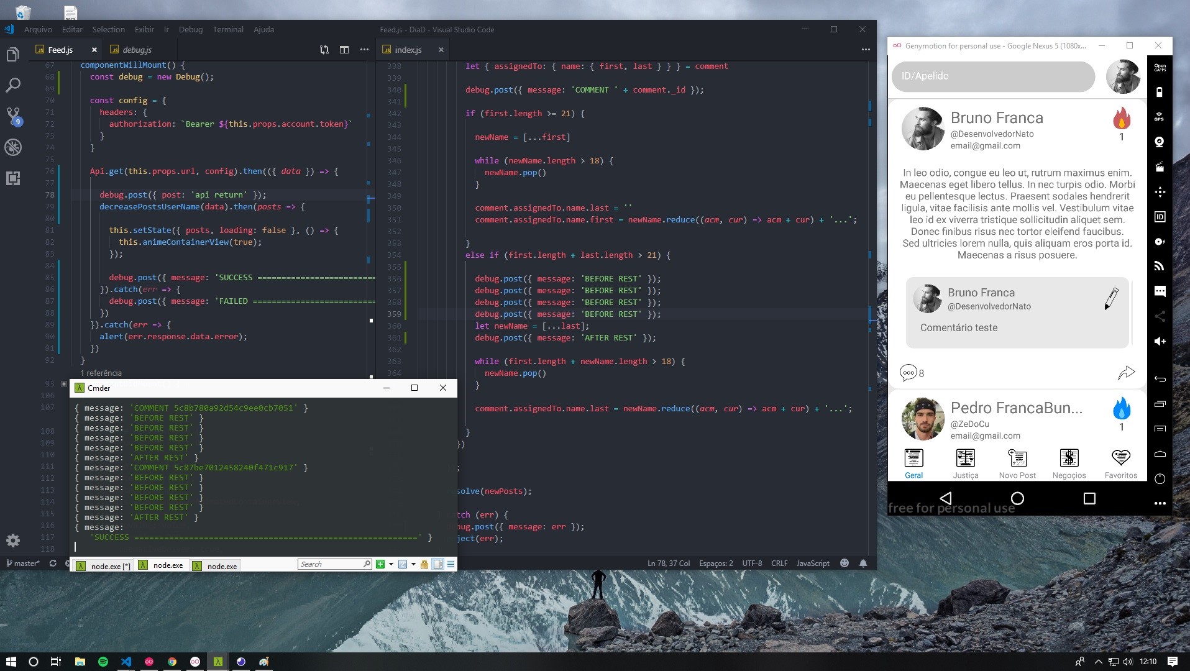
Task: Expand the new console dropdown in Cmder
Action: (x=391, y=564)
